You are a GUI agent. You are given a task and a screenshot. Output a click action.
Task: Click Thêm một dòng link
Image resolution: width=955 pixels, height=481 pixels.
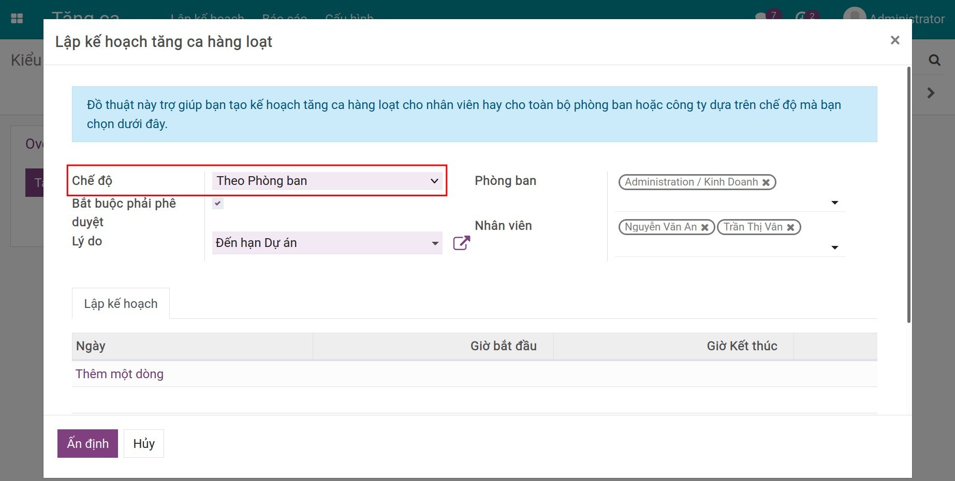120,374
